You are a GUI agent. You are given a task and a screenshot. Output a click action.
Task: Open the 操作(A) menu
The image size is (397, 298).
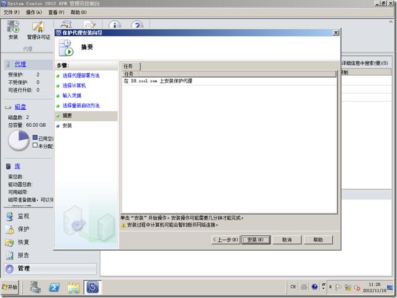click(x=34, y=12)
